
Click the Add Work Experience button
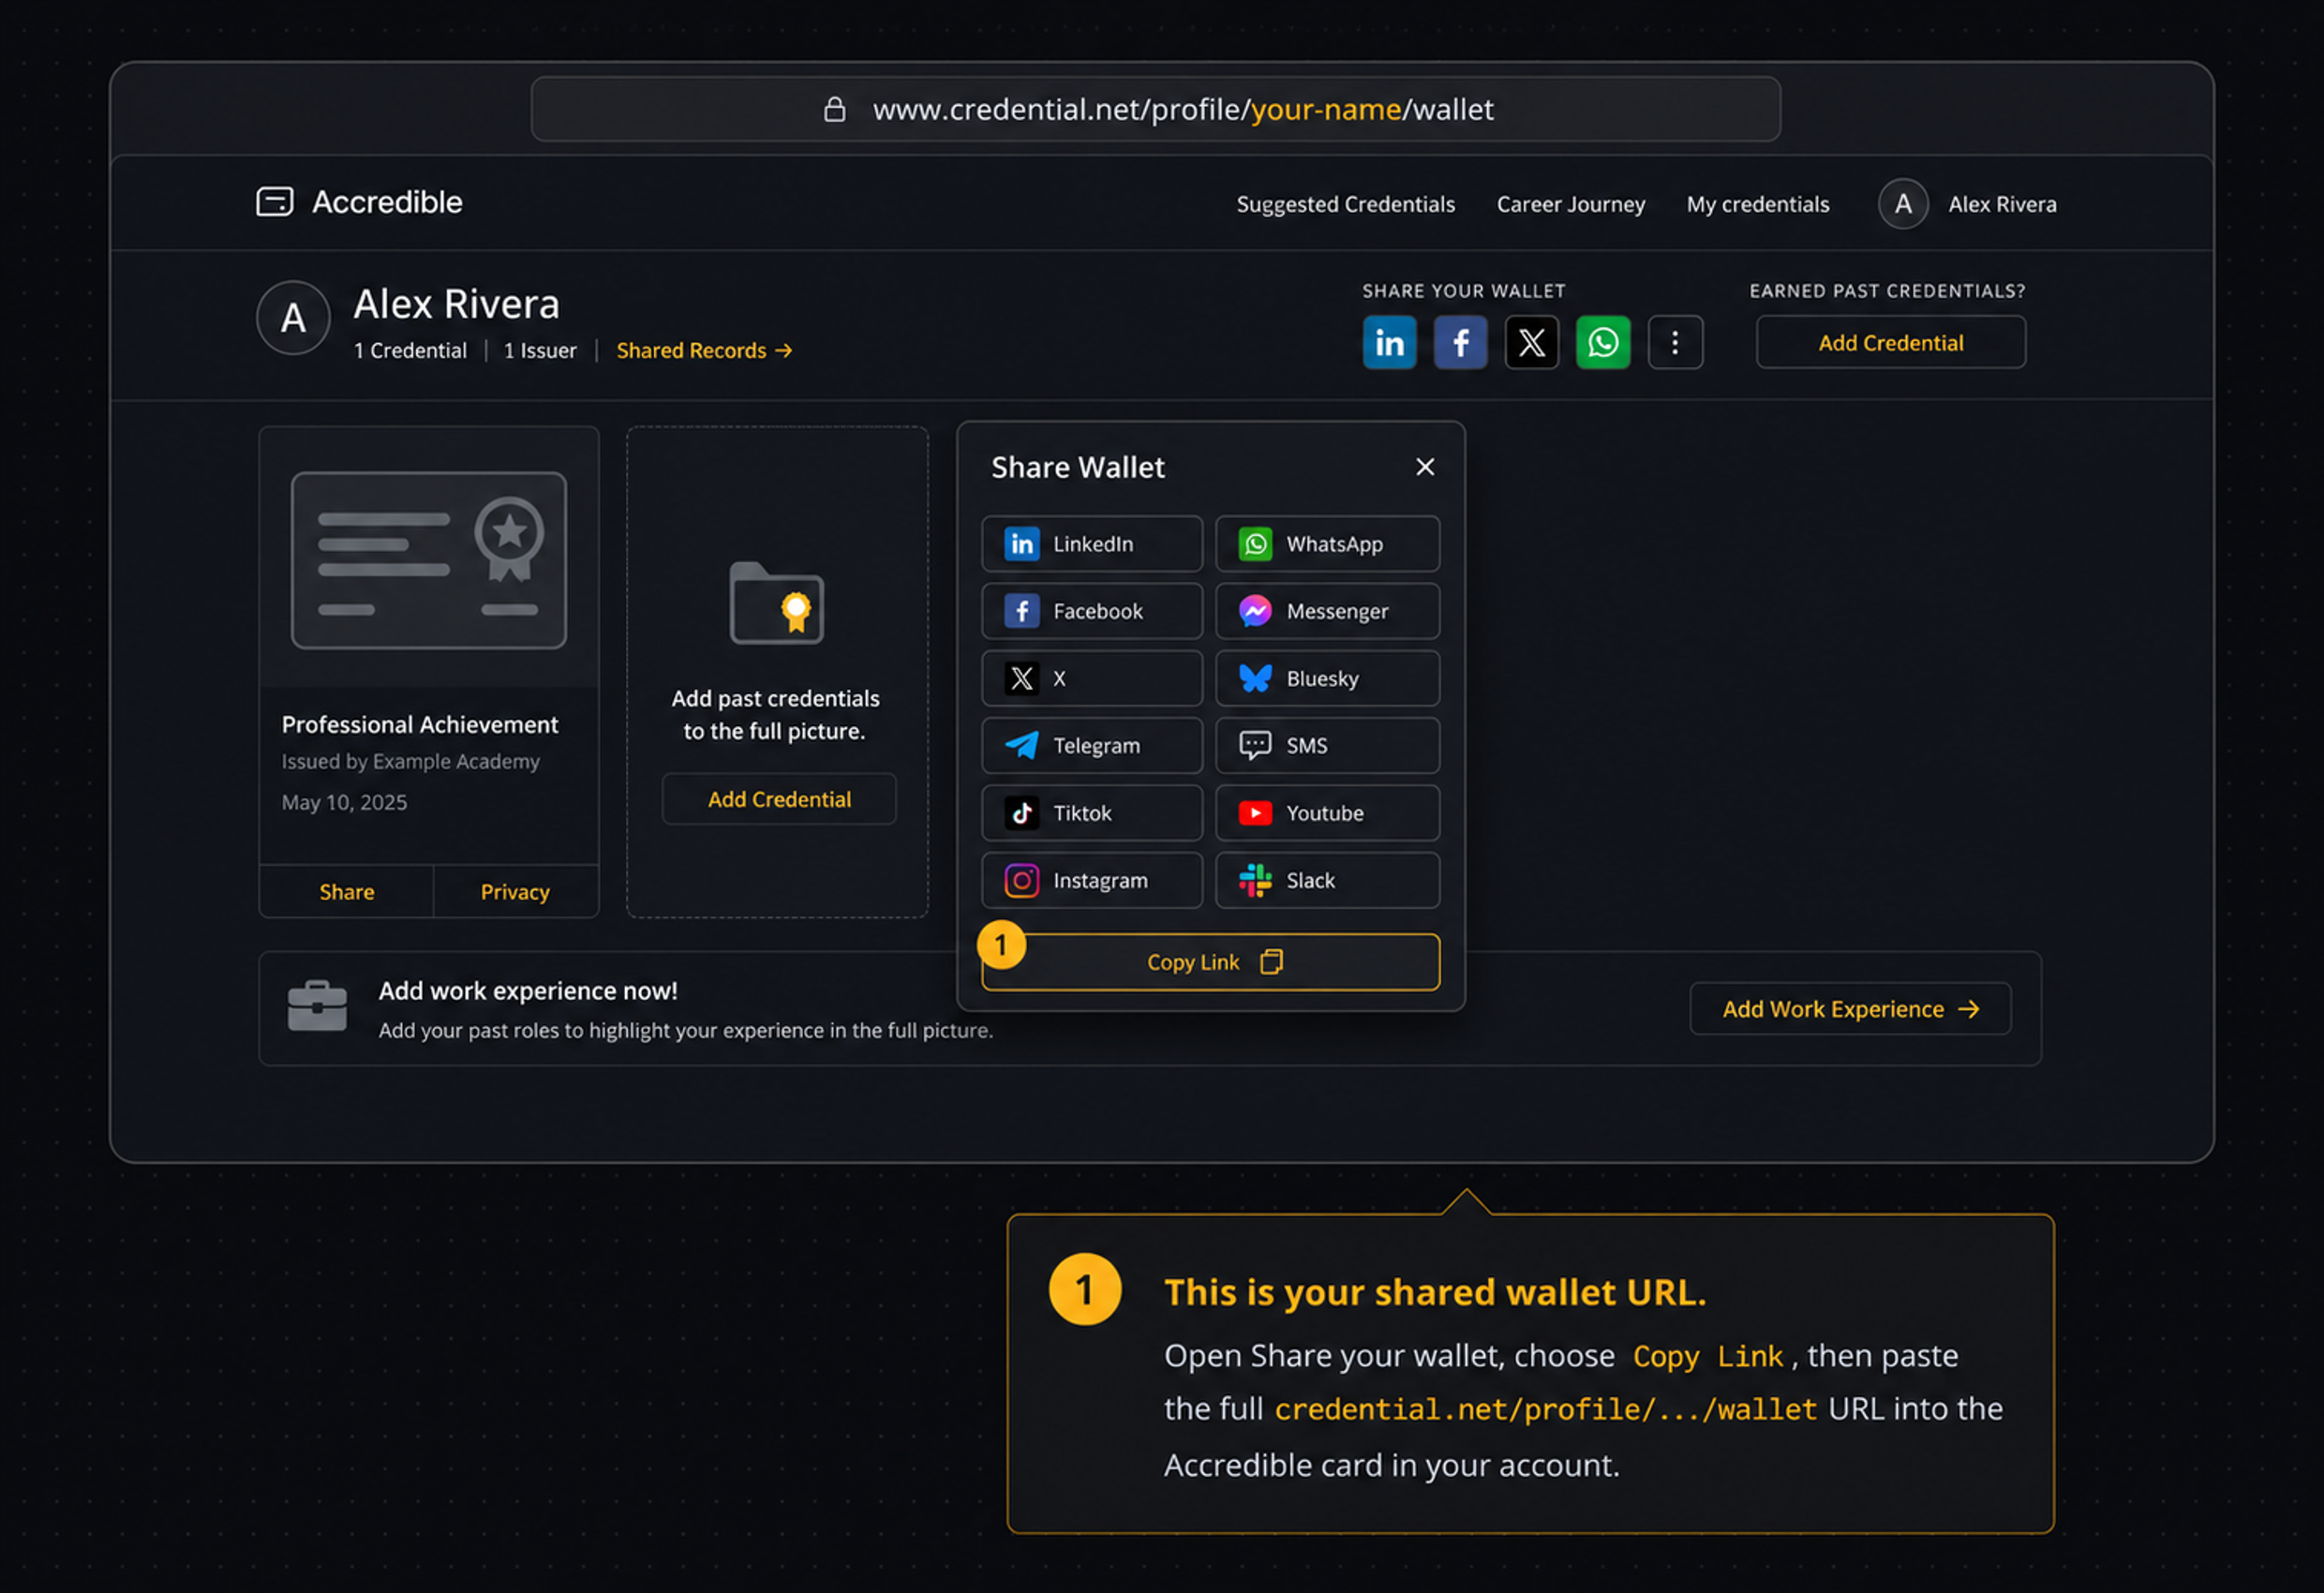click(x=1849, y=1009)
